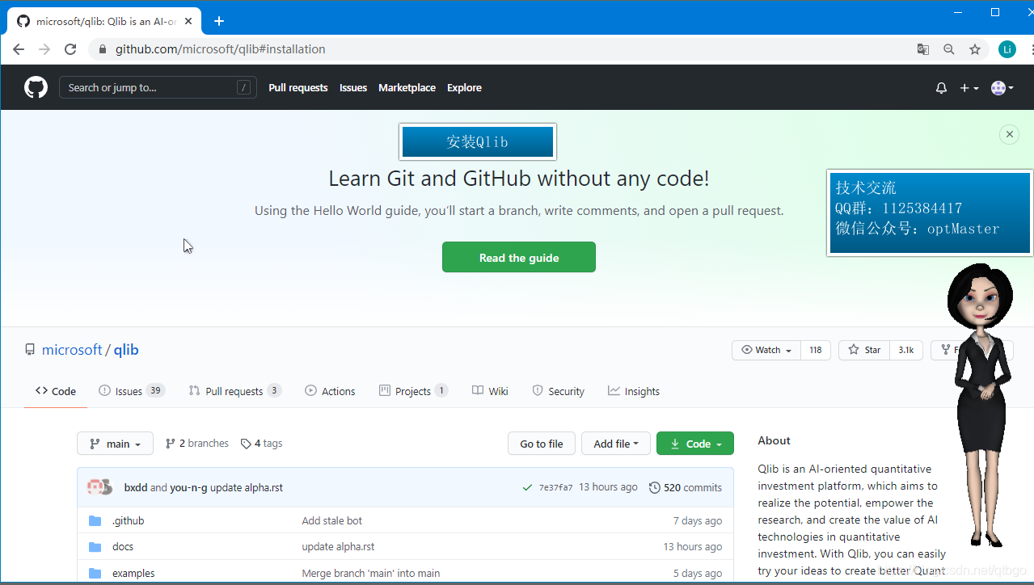Click the docs folder icon
1034x585 pixels.
(95, 546)
